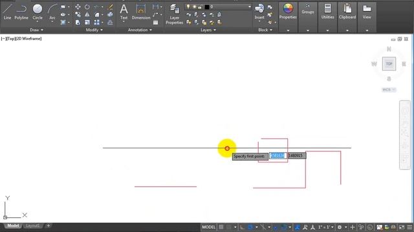The width and height of the screenshot is (414, 232).
Task: Expand the Utilities panel arrow
Action: coord(327,30)
